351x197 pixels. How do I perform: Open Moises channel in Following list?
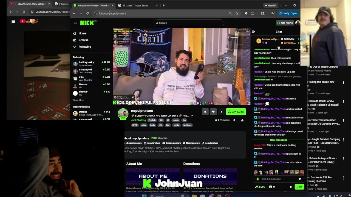coord(91,86)
